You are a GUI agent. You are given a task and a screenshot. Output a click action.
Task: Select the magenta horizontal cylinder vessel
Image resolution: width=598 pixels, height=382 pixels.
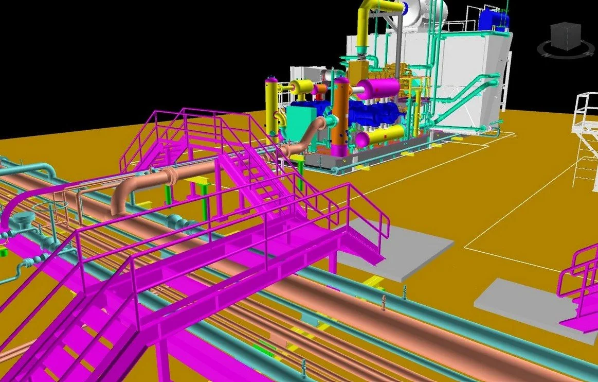coord(378,89)
